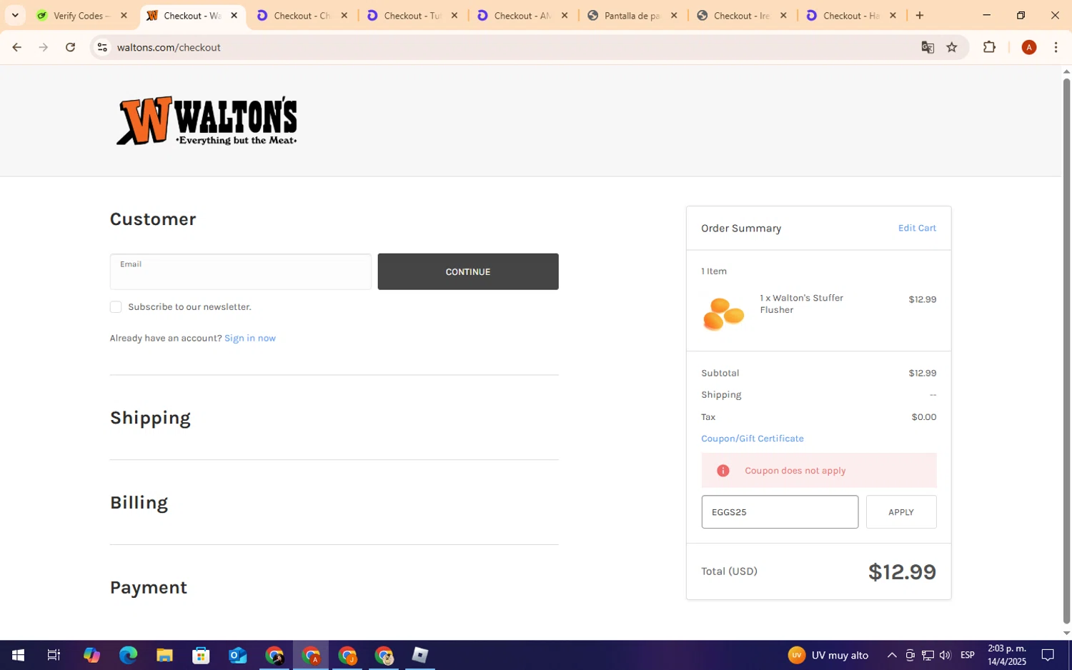Click the coupon code field containing EGGS25
Viewport: 1072px width, 670px height.
(x=780, y=512)
